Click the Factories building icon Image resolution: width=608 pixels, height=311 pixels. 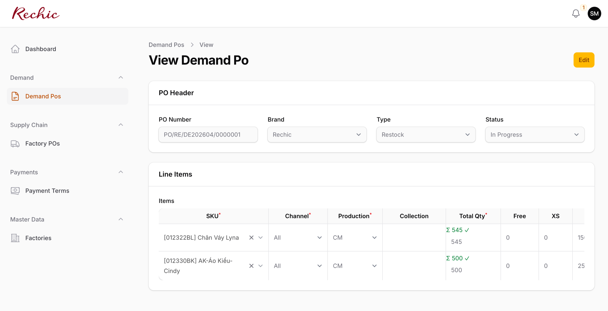point(15,238)
